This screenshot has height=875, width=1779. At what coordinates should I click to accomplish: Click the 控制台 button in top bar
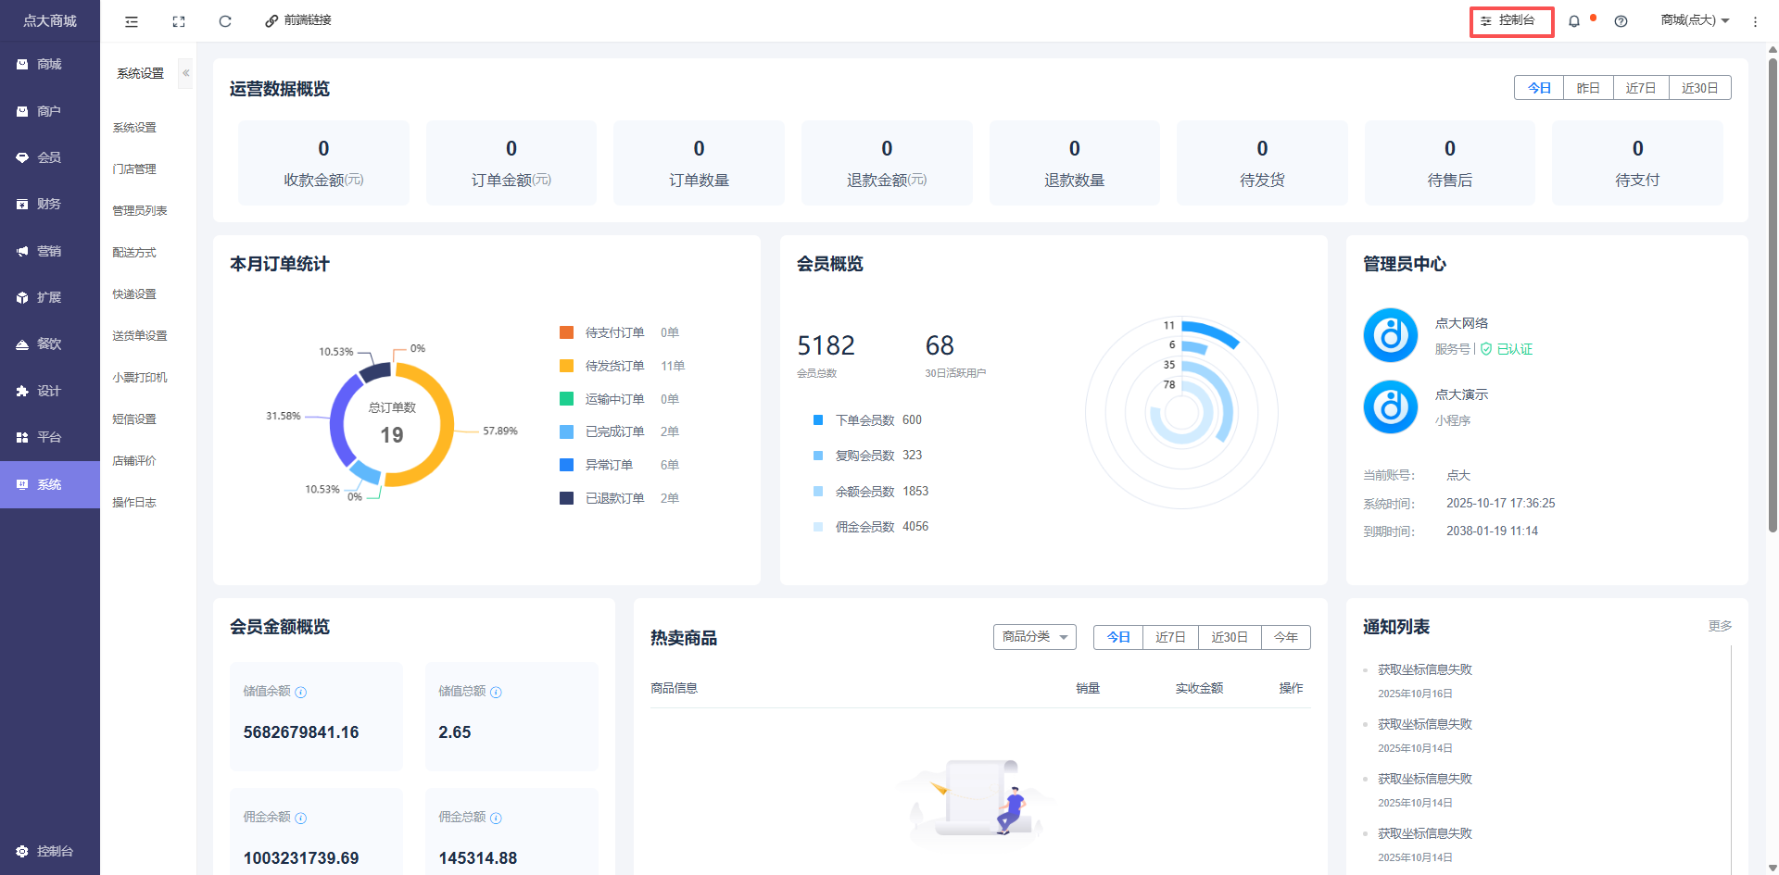point(1511,20)
